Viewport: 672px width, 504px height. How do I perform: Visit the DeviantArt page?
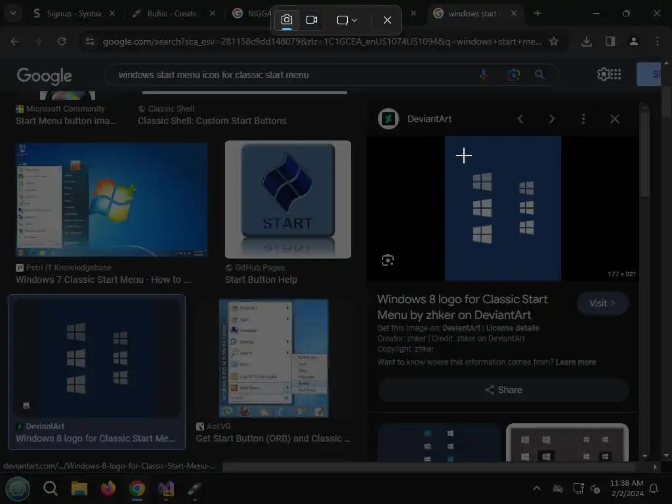tap(602, 303)
